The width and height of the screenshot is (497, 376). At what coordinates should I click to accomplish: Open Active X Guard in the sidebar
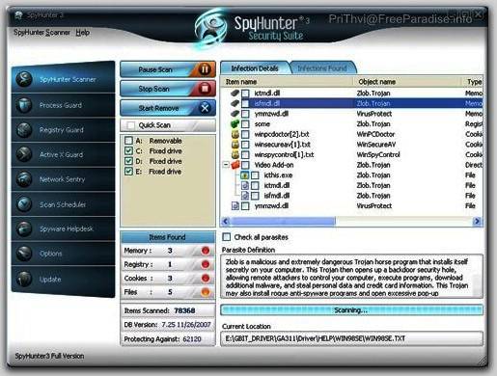click(63, 154)
